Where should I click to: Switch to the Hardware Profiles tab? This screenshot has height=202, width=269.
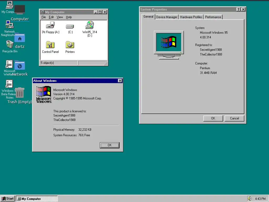[191, 17]
